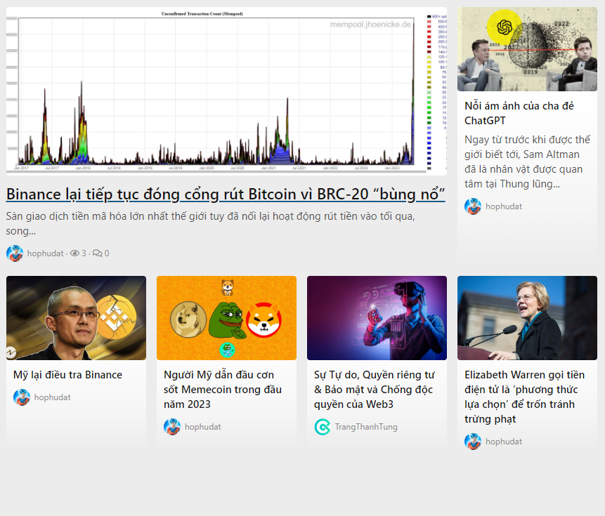Open the VR headset Web3 thumbnail
Viewport: 605px width, 516px height.
tap(377, 318)
